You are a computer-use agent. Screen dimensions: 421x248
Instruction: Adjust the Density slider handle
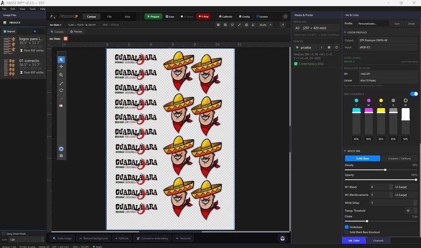pyautogui.click(x=385, y=170)
